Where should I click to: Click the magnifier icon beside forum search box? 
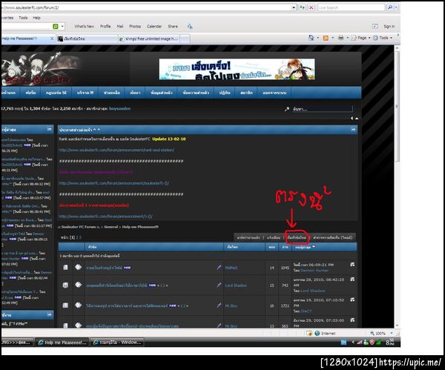click(x=286, y=109)
